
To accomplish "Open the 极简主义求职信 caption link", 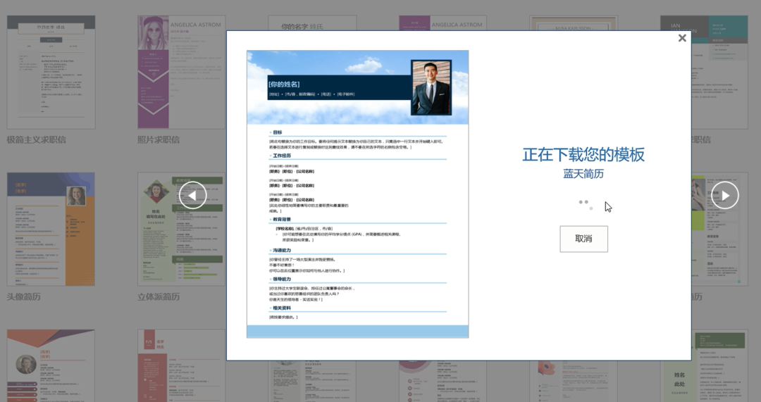I will coord(37,139).
